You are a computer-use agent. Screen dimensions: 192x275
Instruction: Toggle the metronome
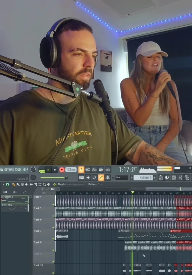[x=81, y=170]
